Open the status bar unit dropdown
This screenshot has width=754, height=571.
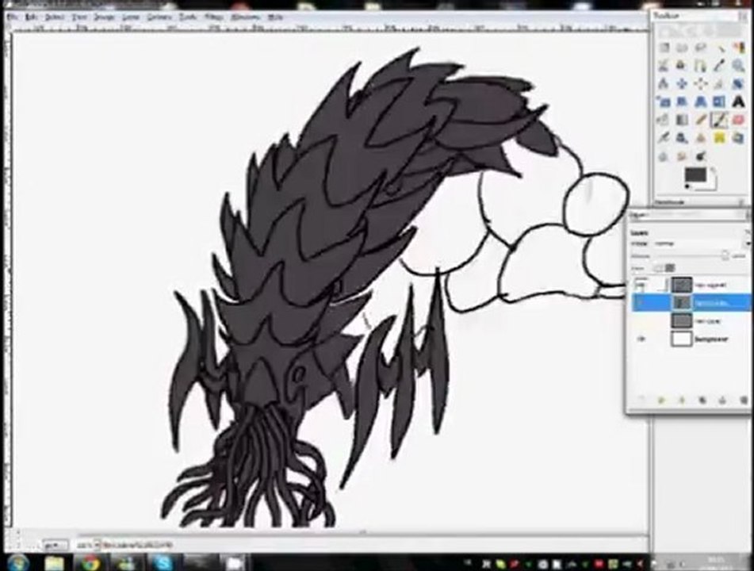(x=55, y=546)
